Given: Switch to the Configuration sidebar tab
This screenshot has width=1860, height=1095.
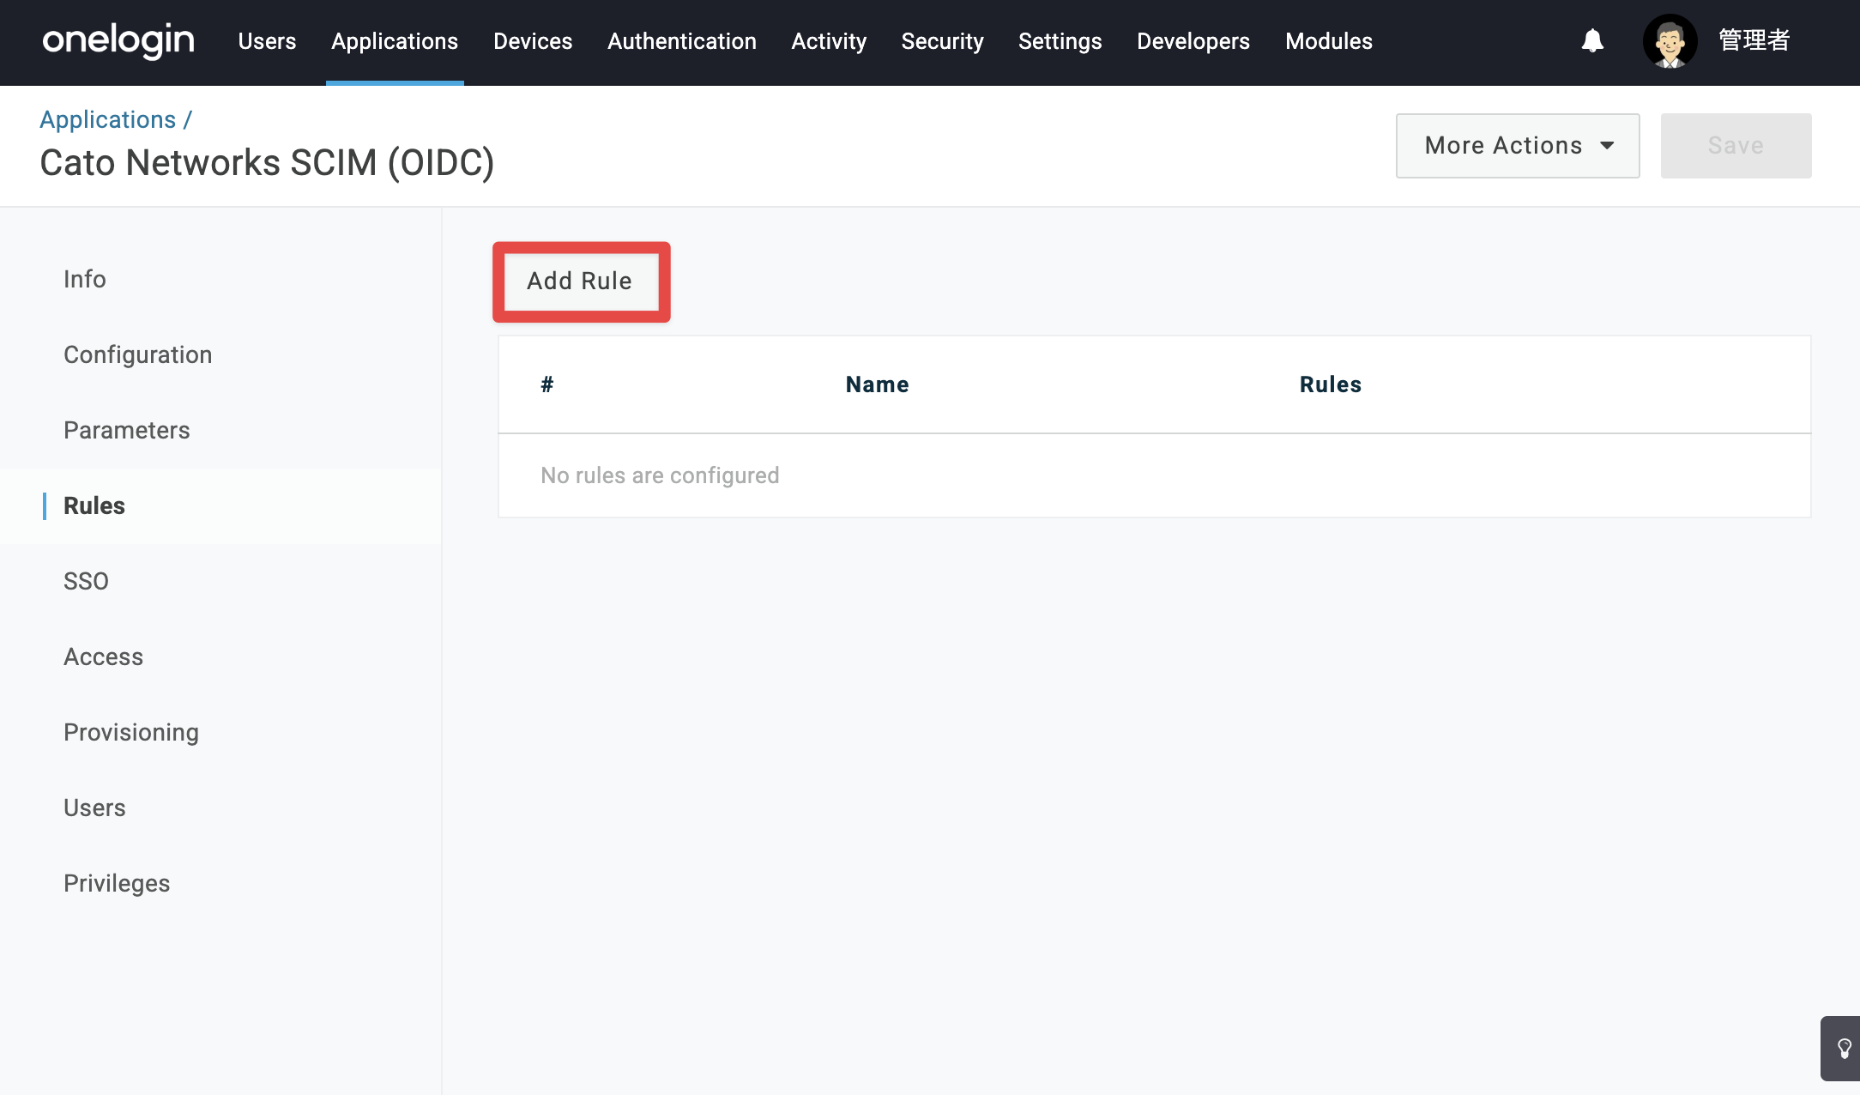Looking at the screenshot, I should click(138, 355).
